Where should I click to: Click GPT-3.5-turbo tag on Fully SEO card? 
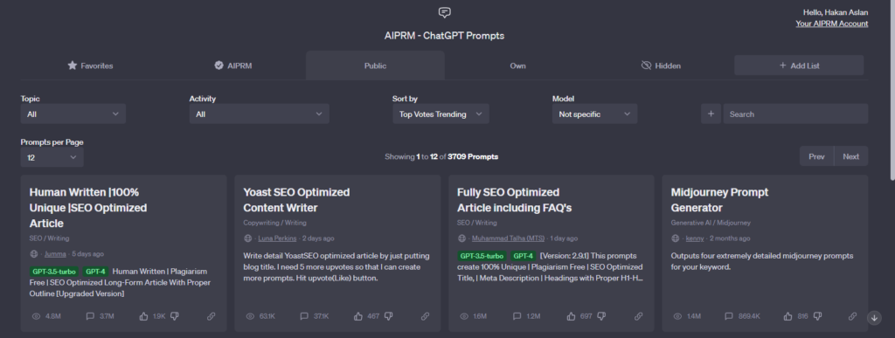(482, 257)
